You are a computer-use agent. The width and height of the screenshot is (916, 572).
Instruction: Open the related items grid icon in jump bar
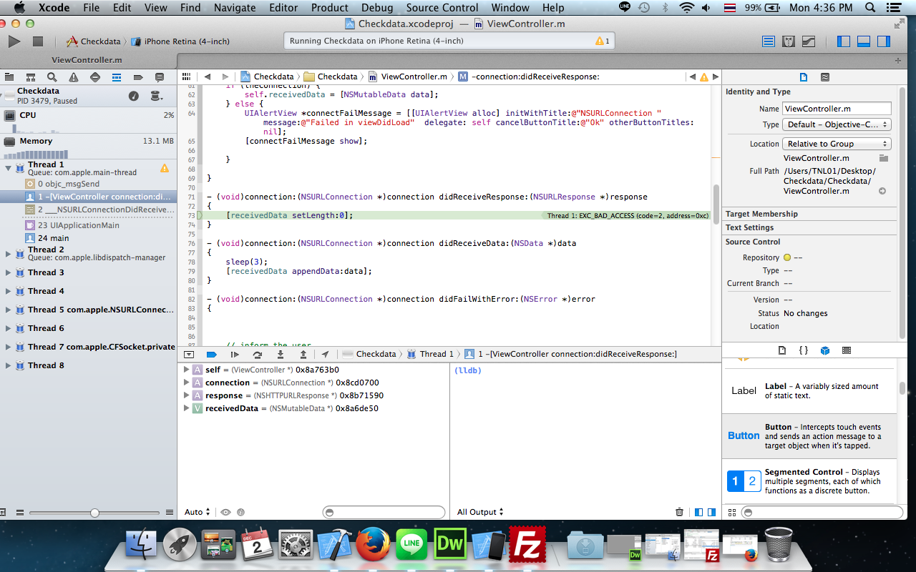186,77
